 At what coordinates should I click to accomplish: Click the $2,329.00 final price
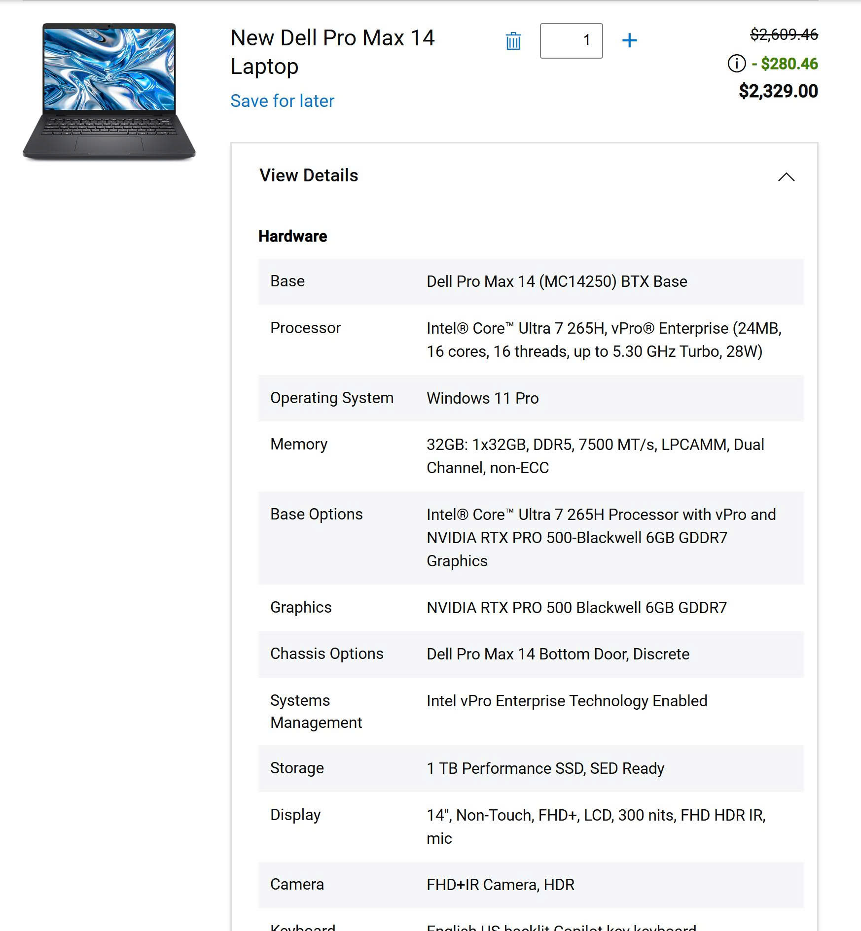tap(778, 91)
